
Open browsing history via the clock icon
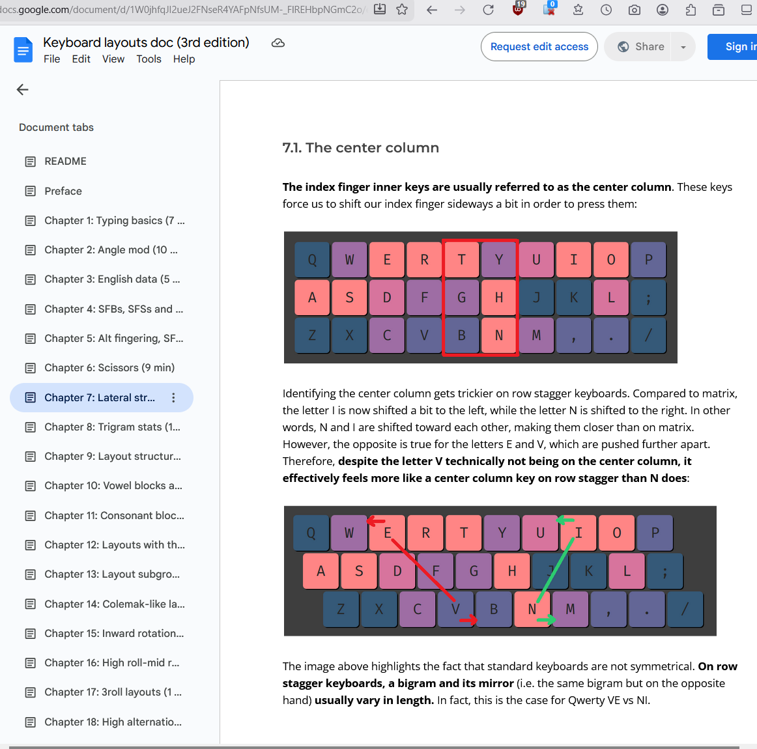(x=606, y=10)
